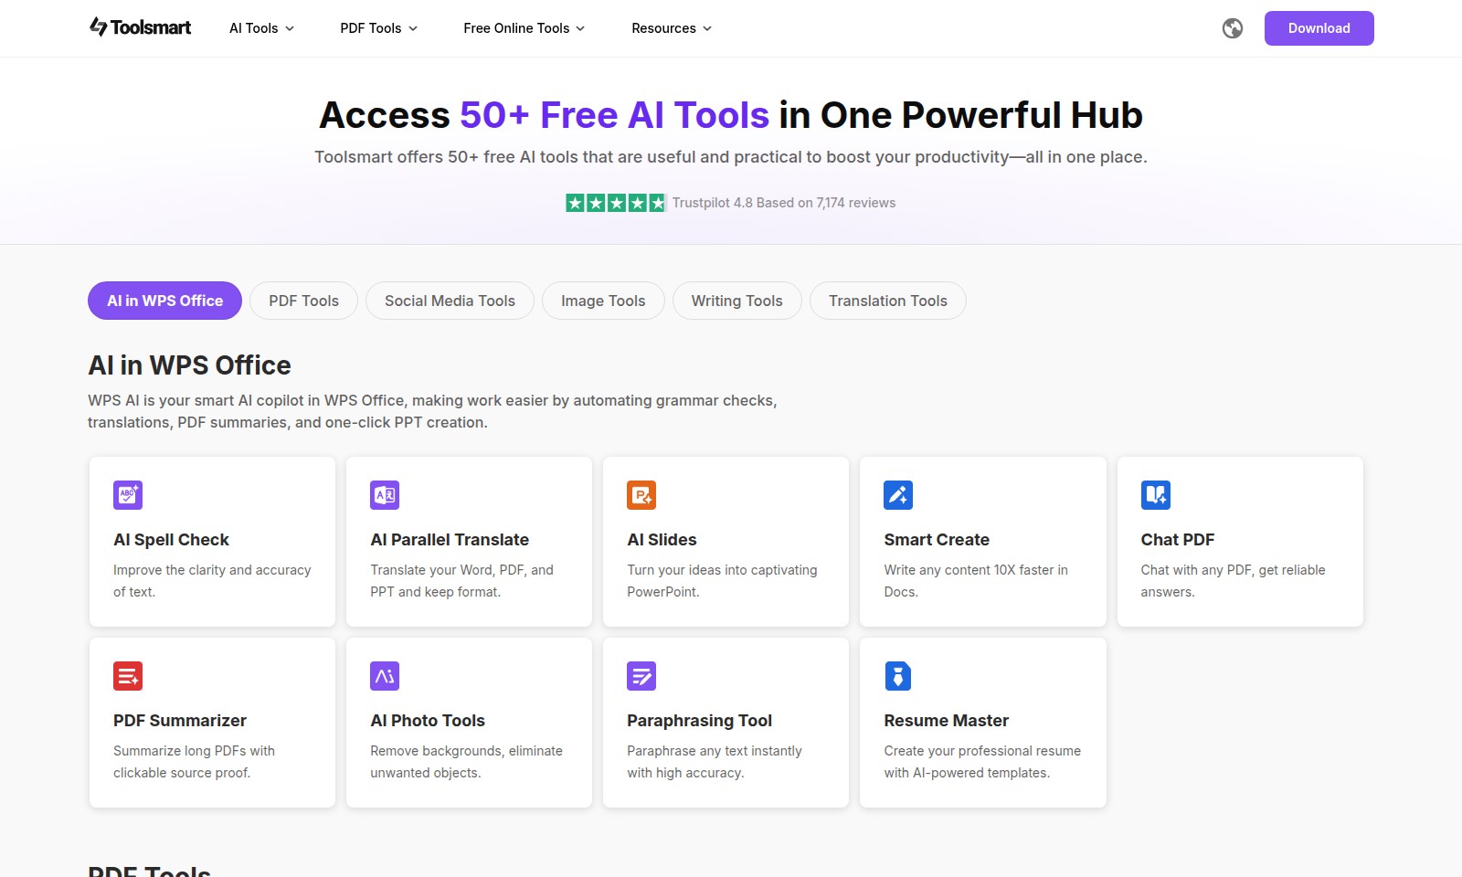Screen dimensions: 1462x877
Task: Click 'Paraphrase any text instantly' description
Action: click(x=715, y=762)
